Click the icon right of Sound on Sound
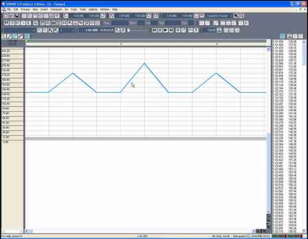 (236, 16)
